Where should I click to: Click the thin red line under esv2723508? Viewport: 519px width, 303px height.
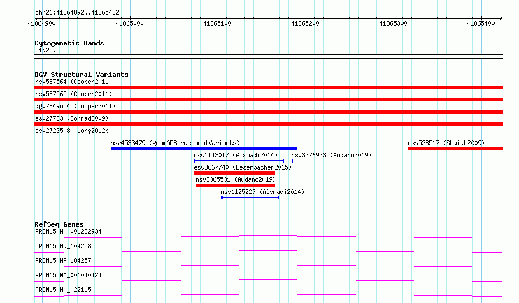268,136
